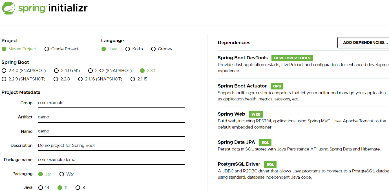Open the Add Dependencies dialog
This screenshot has height=191, width=389.
364,42
